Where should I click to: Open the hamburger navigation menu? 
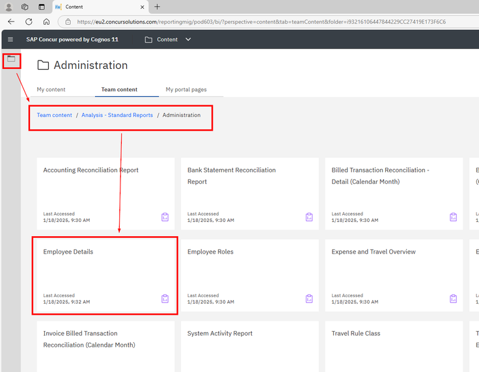10,40
